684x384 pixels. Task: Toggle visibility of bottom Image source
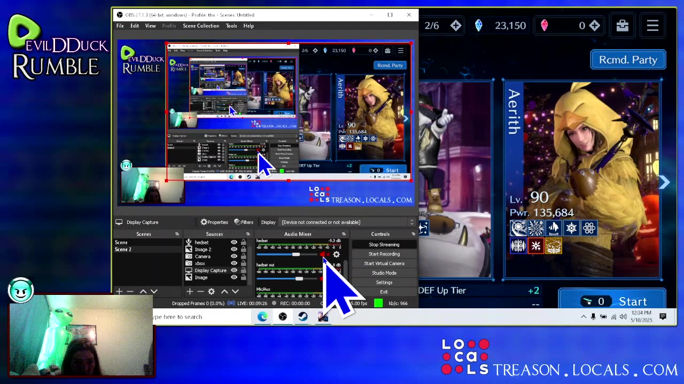click(234, 277)
